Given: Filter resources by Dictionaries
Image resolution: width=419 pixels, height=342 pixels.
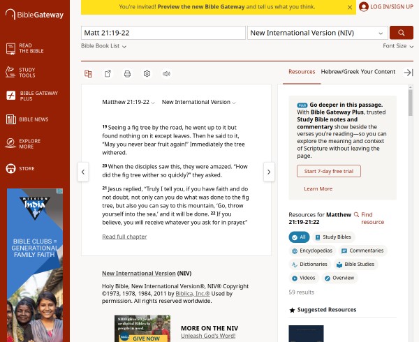Looking at the screenshot, I should [x=309, y=265].
